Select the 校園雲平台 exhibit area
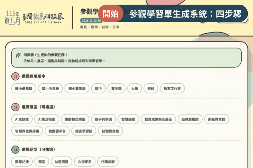253x168 pixels. pyautogui.click(x=57, y=131)
